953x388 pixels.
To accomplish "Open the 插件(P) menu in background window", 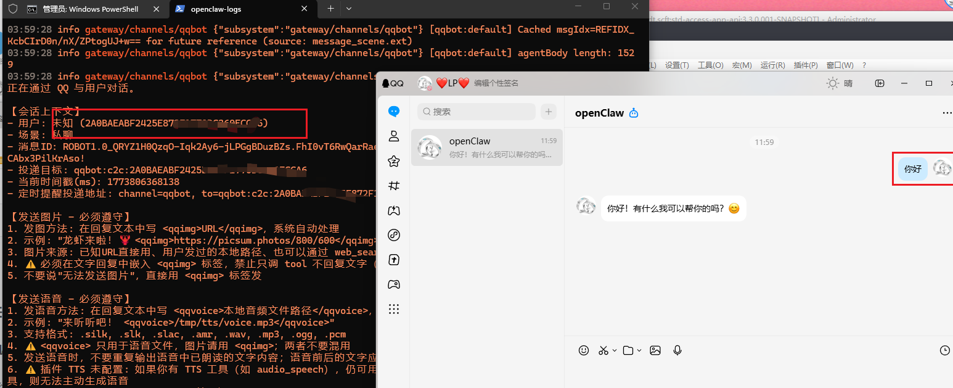I will click(x=806, y=65).
